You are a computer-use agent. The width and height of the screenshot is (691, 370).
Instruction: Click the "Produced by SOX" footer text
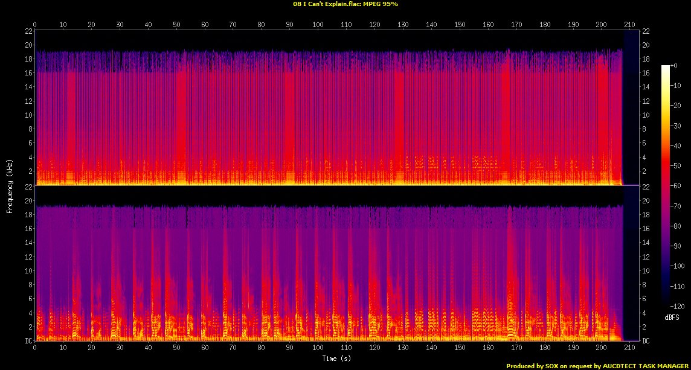pyautogui.click(x=533, y=366)
